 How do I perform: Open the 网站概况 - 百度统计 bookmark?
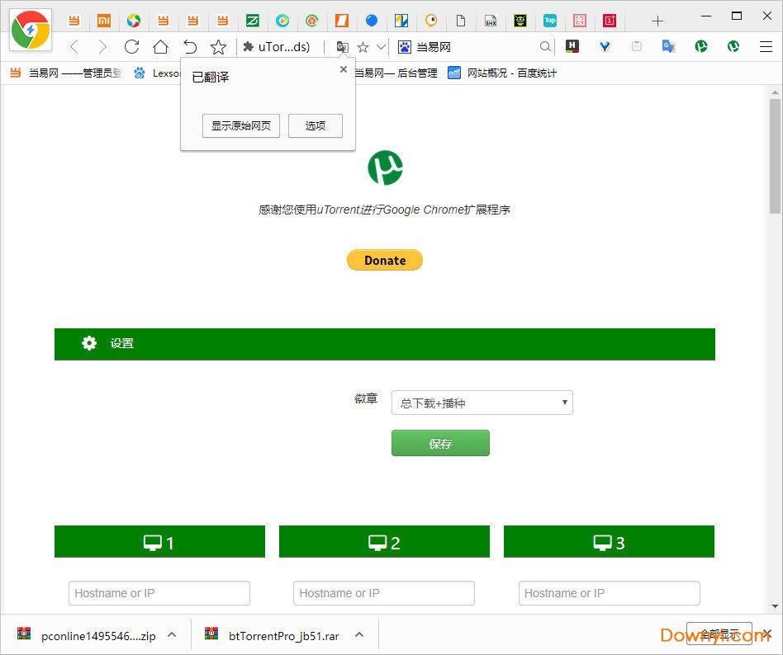pyautogui.click(x=502, y=73)
